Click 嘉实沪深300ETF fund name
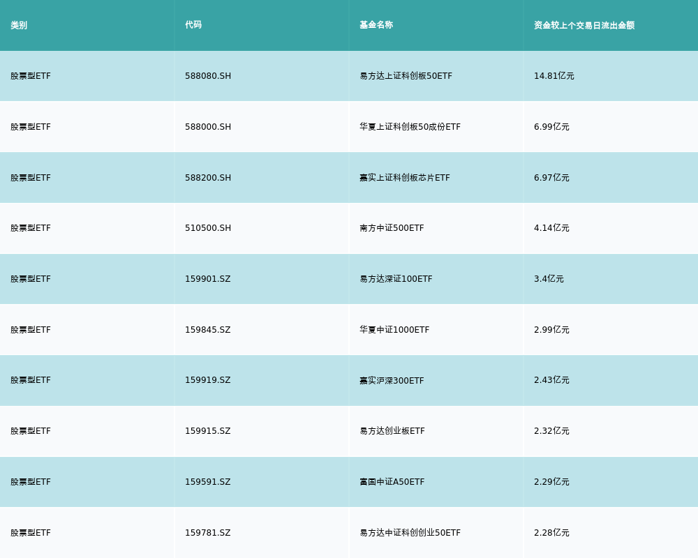The height and width of the screenshot is (558, 698). pyautogui.click(x=392, y=381)
